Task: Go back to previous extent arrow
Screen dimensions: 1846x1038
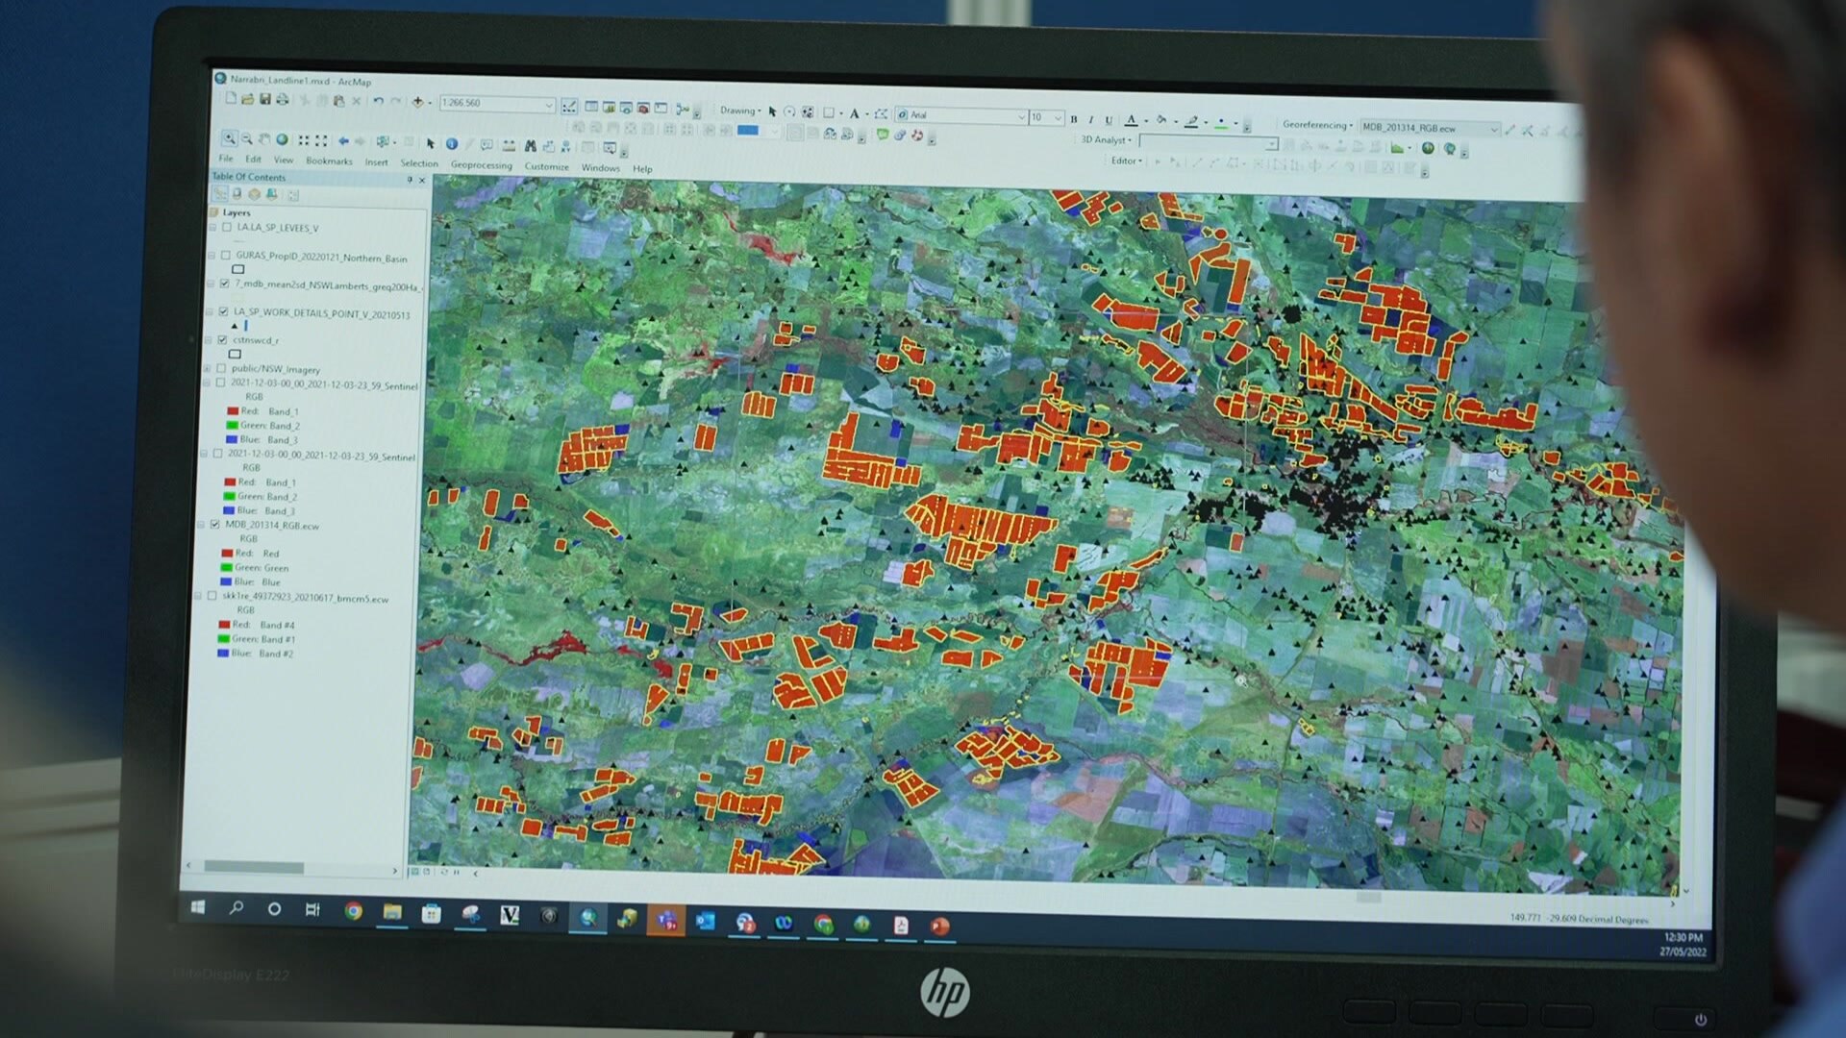Action: pos(343,141)
